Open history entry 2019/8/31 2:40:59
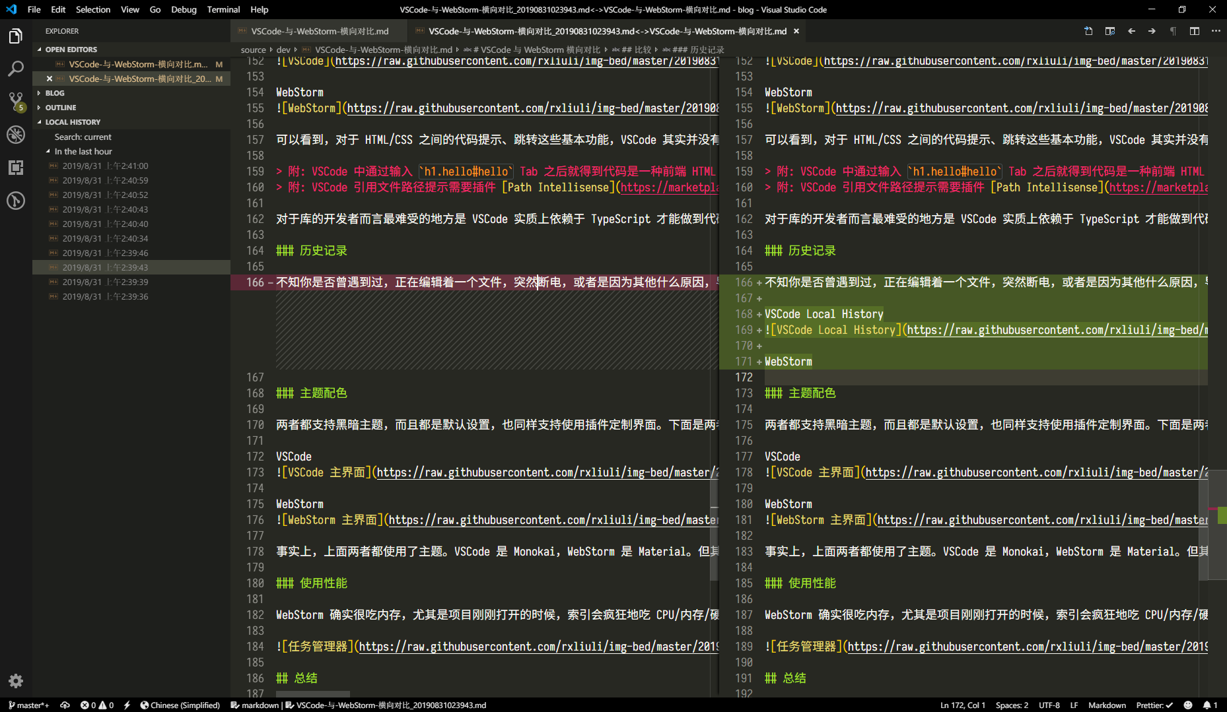The width and height of the screenshot is (1227, 712). tap(131, 180)
